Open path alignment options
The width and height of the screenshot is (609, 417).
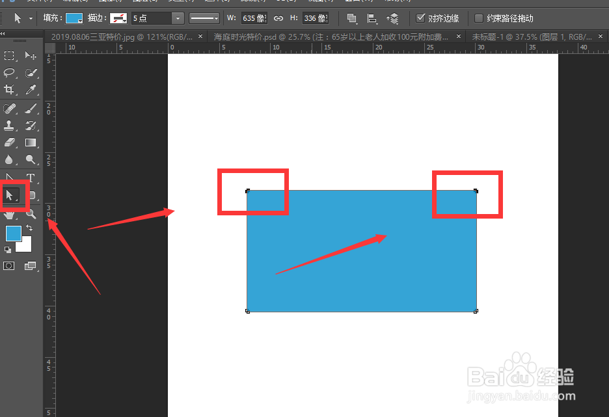tap(372, 18)
